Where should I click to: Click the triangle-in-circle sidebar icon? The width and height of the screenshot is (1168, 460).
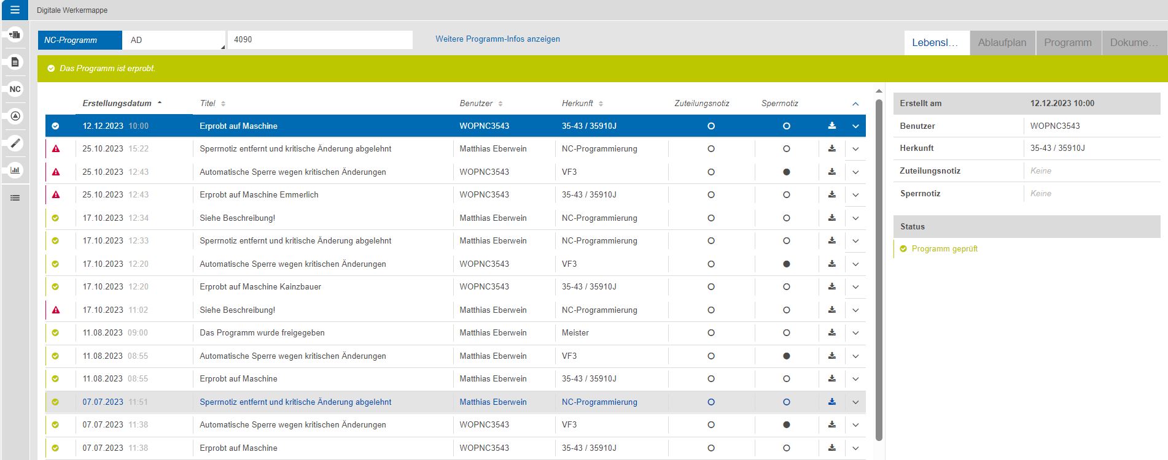[15, 116]
